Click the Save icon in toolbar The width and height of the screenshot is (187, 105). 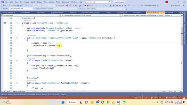[18, 6]
